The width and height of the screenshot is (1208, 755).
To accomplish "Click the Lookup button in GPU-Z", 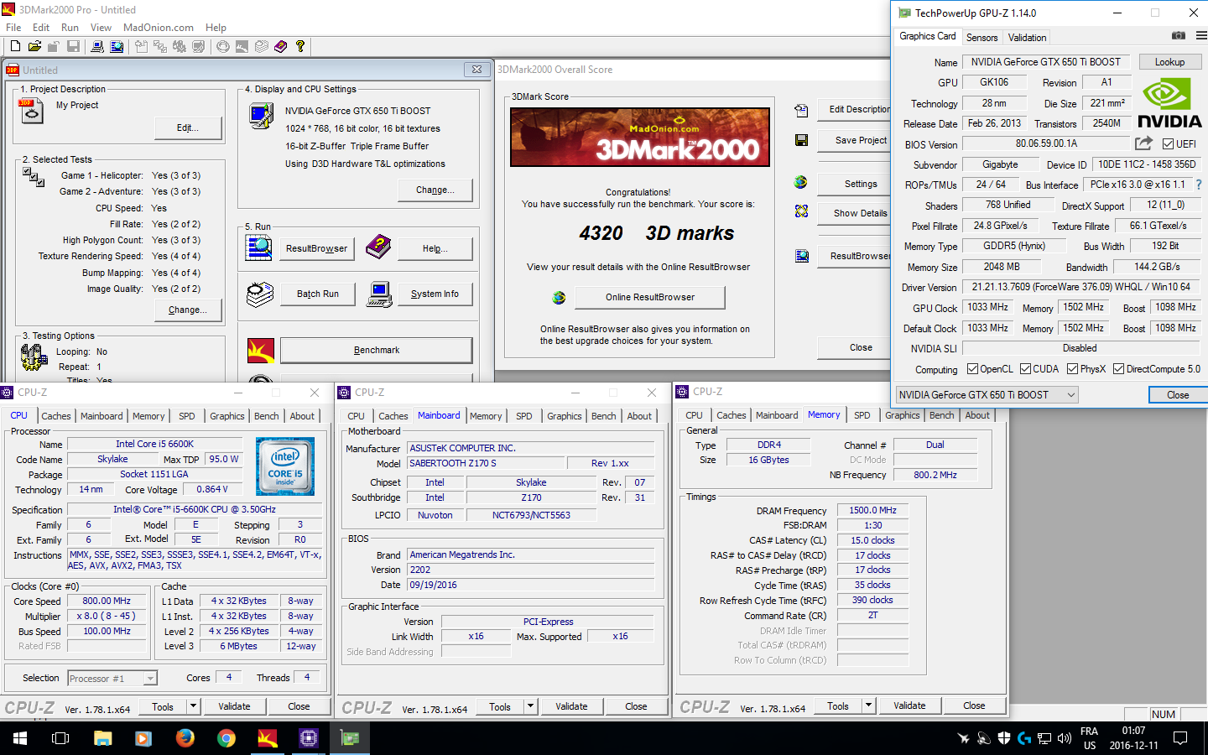I will click(x=1169, y=62).
